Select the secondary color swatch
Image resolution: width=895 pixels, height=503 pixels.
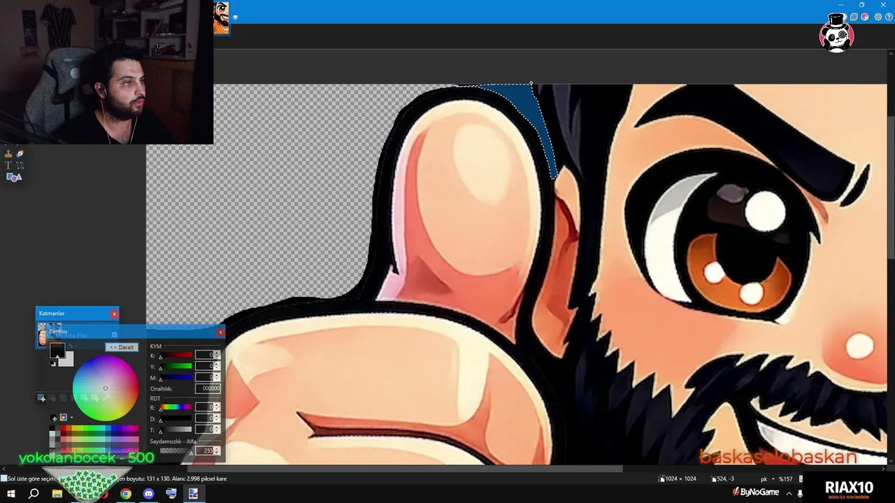(x=67, y=360)
